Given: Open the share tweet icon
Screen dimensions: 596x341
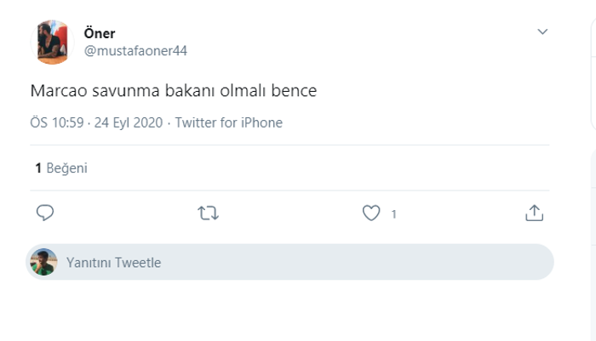Looking at the screenshot, I should point(534,213).
